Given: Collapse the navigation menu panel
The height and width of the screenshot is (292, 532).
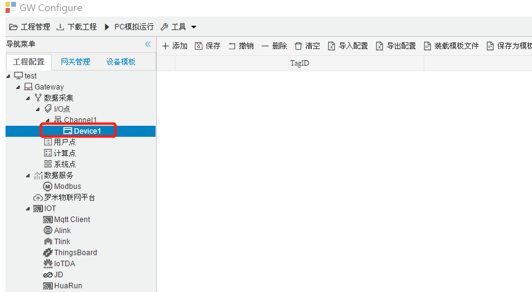Looking at the screenshot, I should point(148,44).
